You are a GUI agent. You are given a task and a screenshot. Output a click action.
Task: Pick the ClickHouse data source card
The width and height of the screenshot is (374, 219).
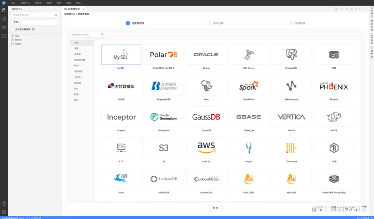292,148
